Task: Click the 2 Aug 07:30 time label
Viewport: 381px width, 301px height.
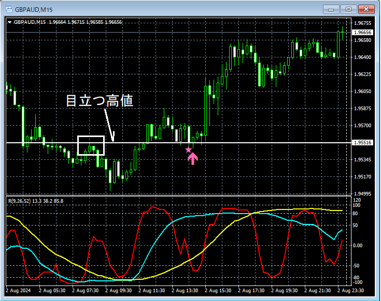Action: pyautogui.click(x=86, y=291)
